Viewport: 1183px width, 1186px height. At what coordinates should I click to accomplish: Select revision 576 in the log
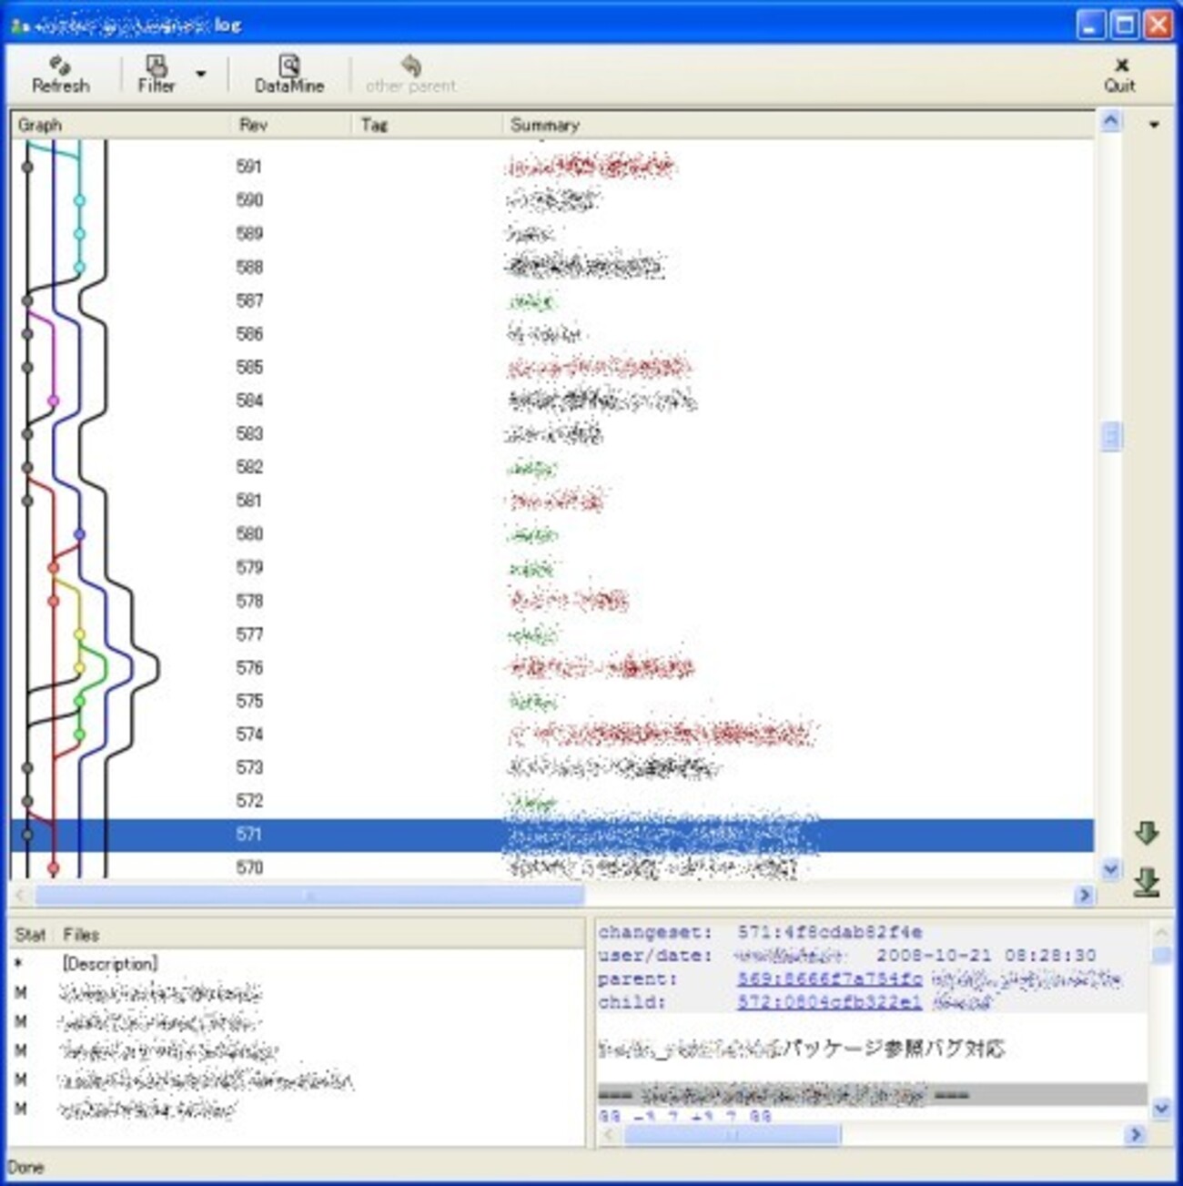pyautogui.click(x=551, y=667)
